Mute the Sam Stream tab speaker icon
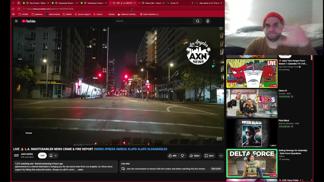The height and width of the screenshot is (182, 324). pos(27,3)
